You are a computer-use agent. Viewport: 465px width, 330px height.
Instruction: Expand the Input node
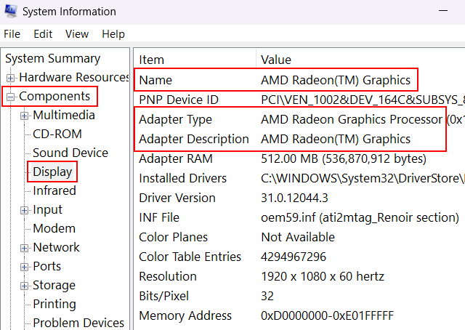tap(24, 210)
